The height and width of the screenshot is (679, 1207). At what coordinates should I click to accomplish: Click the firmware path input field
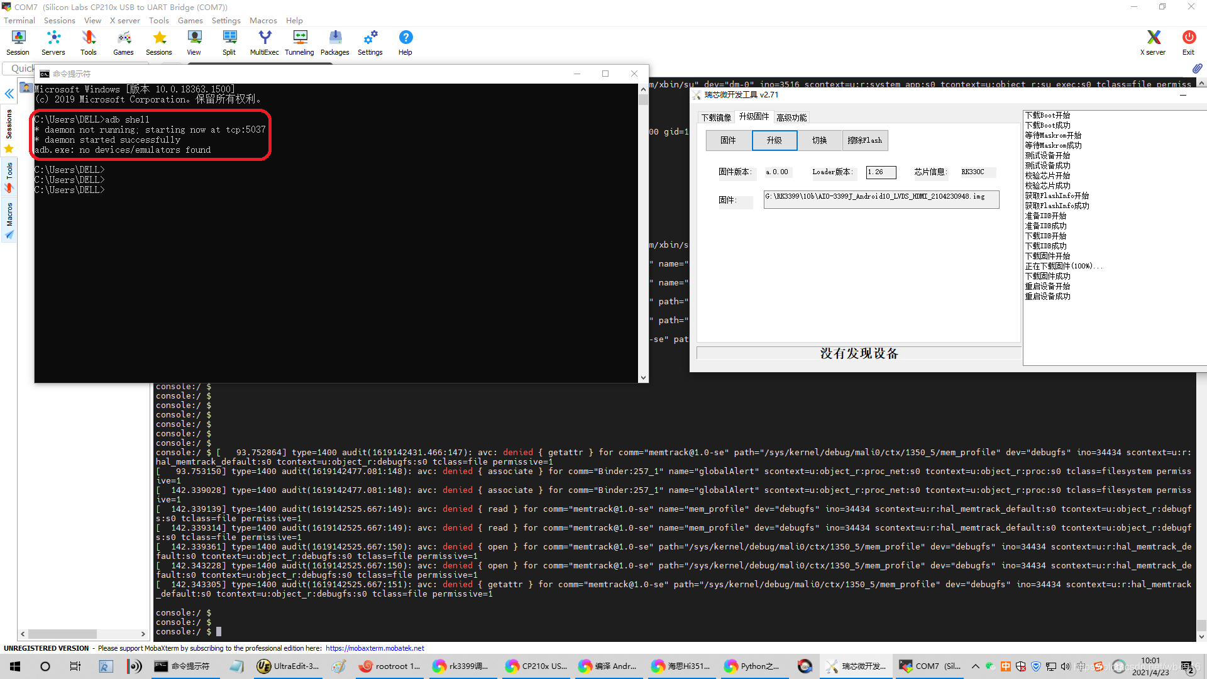pos(881,199)
